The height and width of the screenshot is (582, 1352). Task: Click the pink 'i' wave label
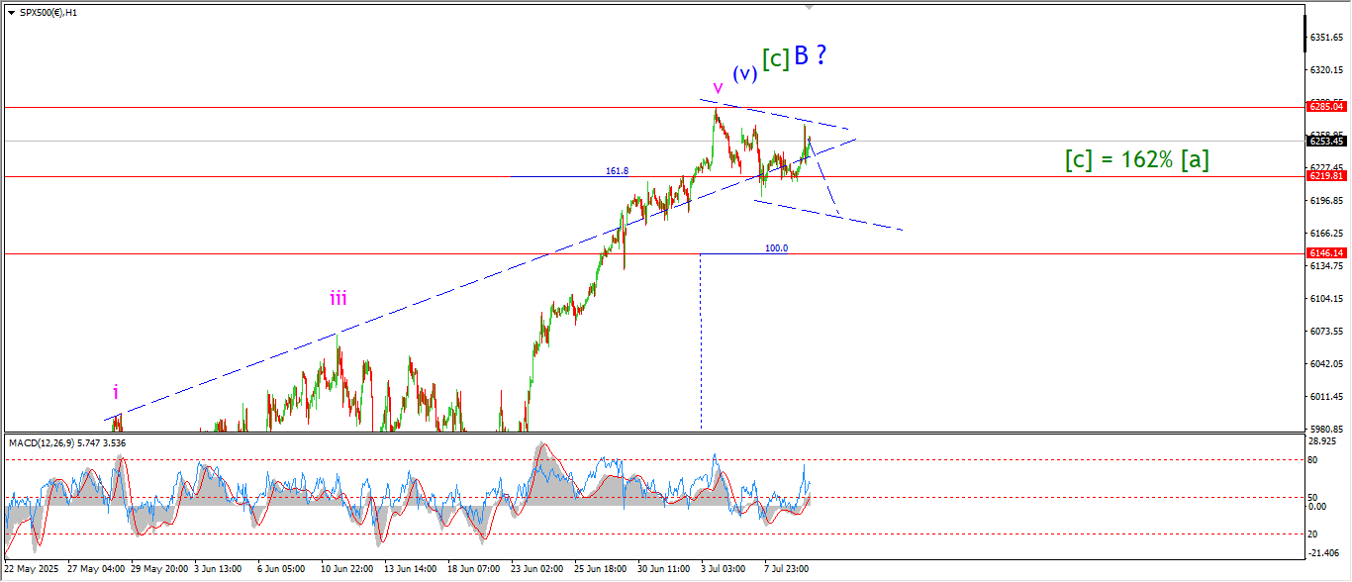point(116,392)
